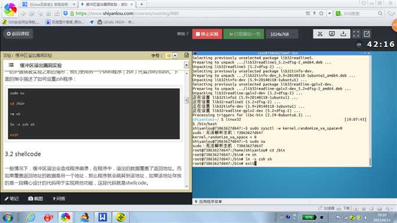Open the W word processor taskbar icon

pos(102,217)
